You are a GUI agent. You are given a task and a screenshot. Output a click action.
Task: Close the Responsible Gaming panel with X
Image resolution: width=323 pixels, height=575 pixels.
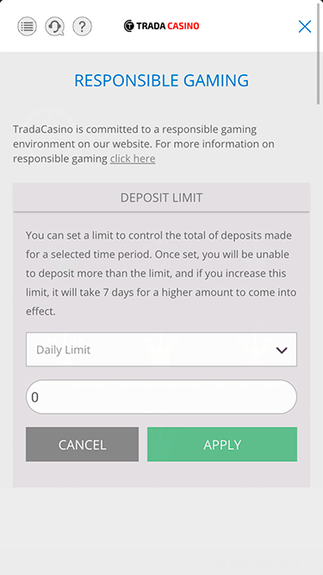305,27
